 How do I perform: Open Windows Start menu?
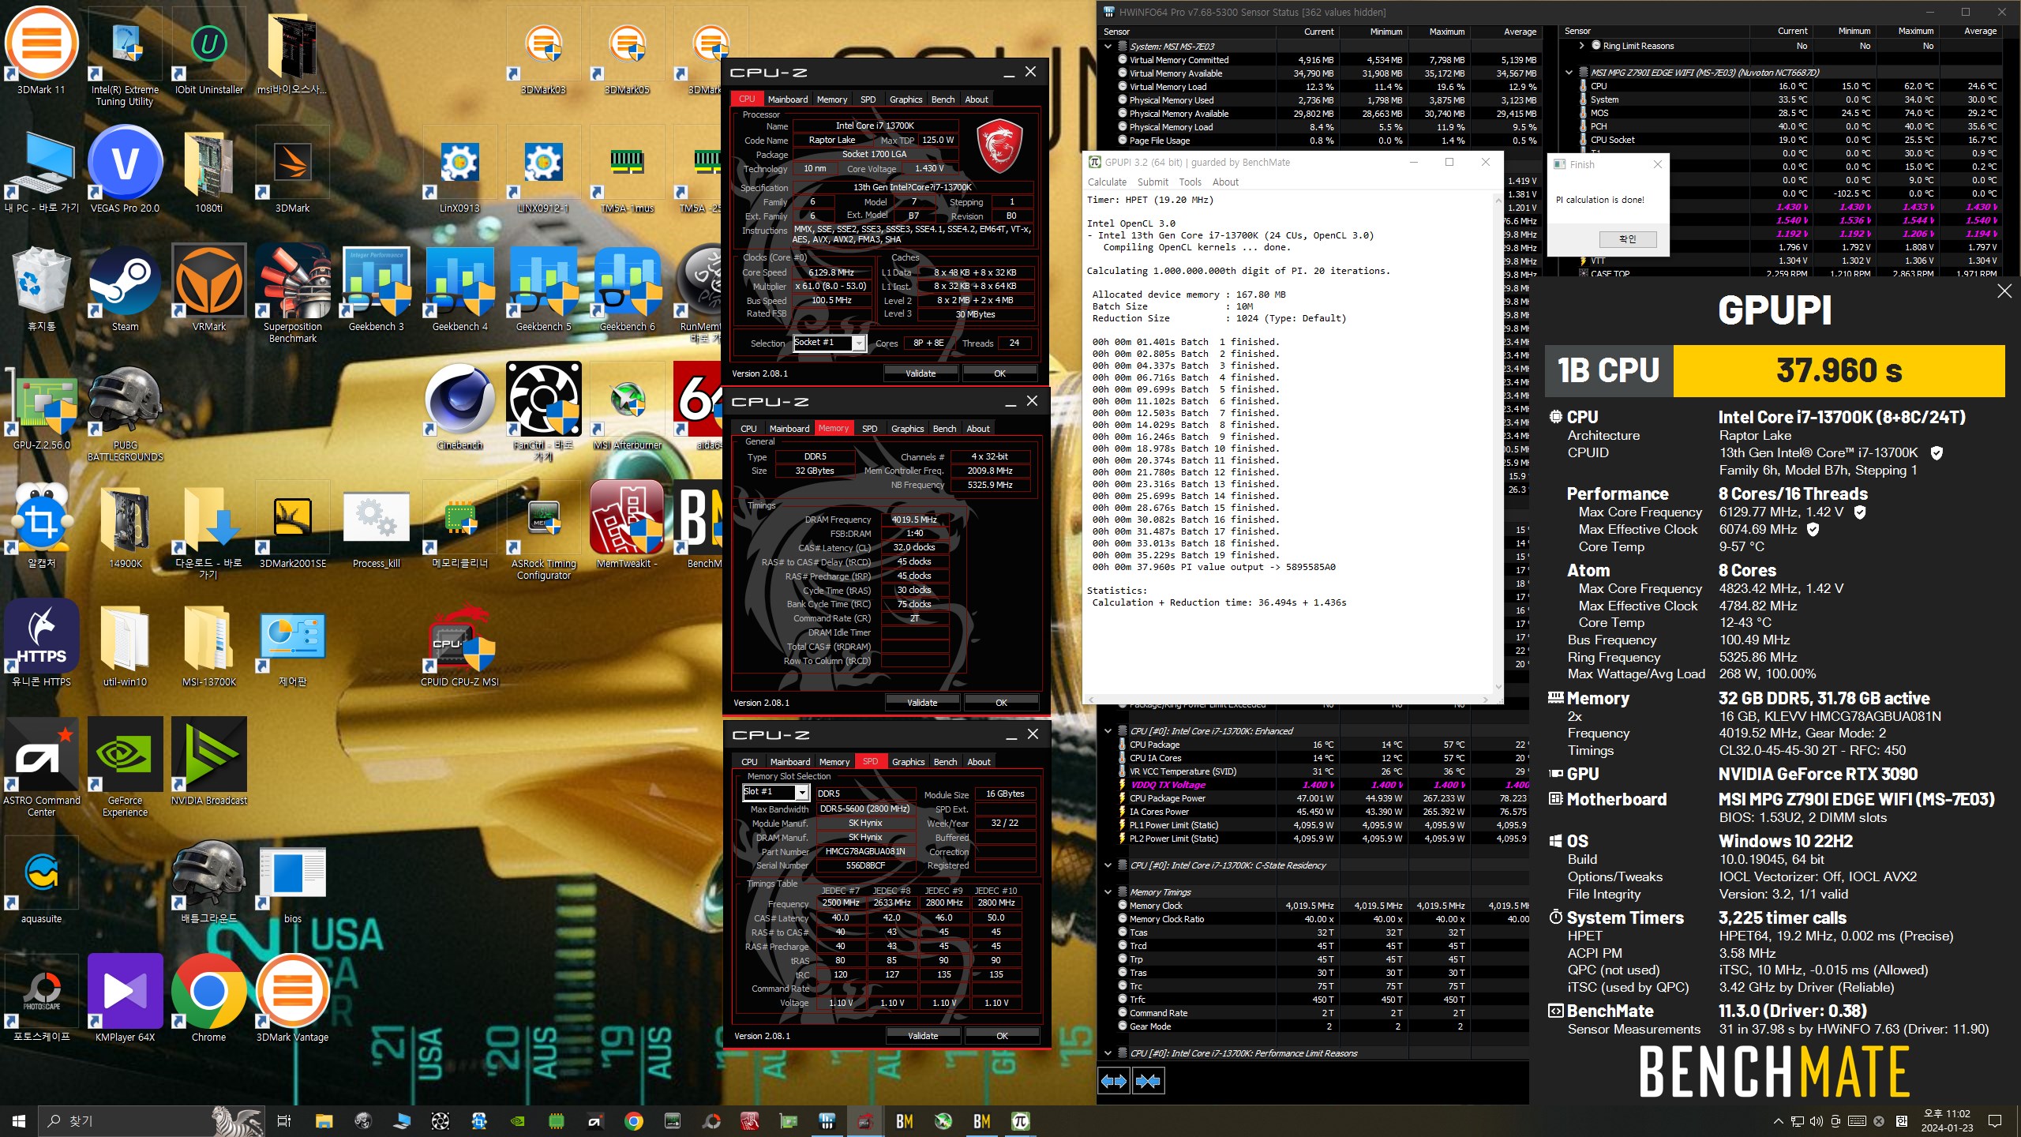coord(19,1120)
